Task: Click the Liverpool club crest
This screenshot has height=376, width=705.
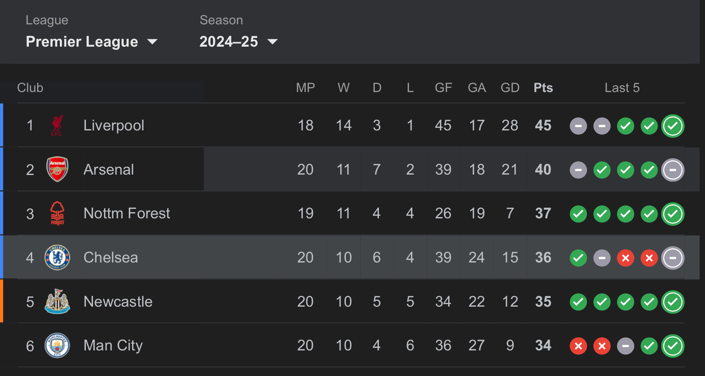Action: [57, 125]
